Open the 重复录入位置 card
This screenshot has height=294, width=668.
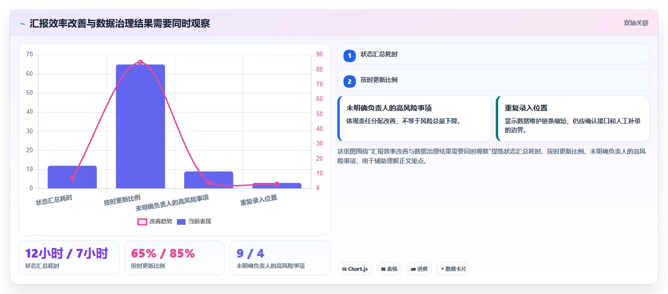pos(572,119)
